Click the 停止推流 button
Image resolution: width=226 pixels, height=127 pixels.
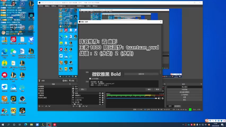coord(184,87)
